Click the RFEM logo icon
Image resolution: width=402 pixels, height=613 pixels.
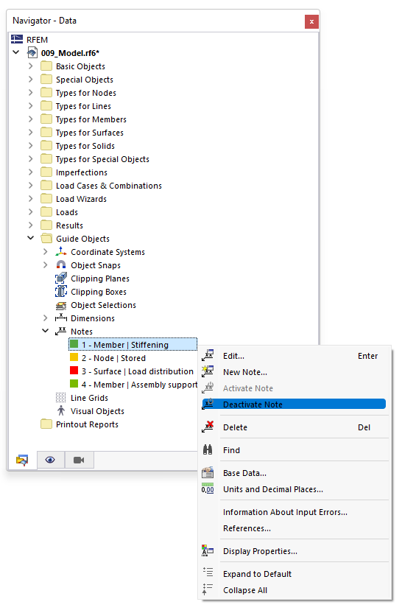point(17,39)
